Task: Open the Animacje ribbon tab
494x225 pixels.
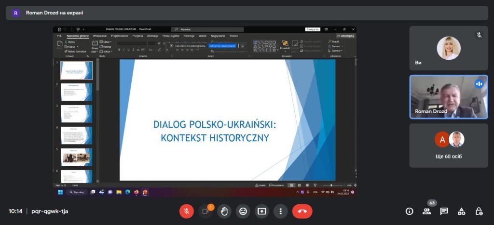Action: [x=152, y=36]
